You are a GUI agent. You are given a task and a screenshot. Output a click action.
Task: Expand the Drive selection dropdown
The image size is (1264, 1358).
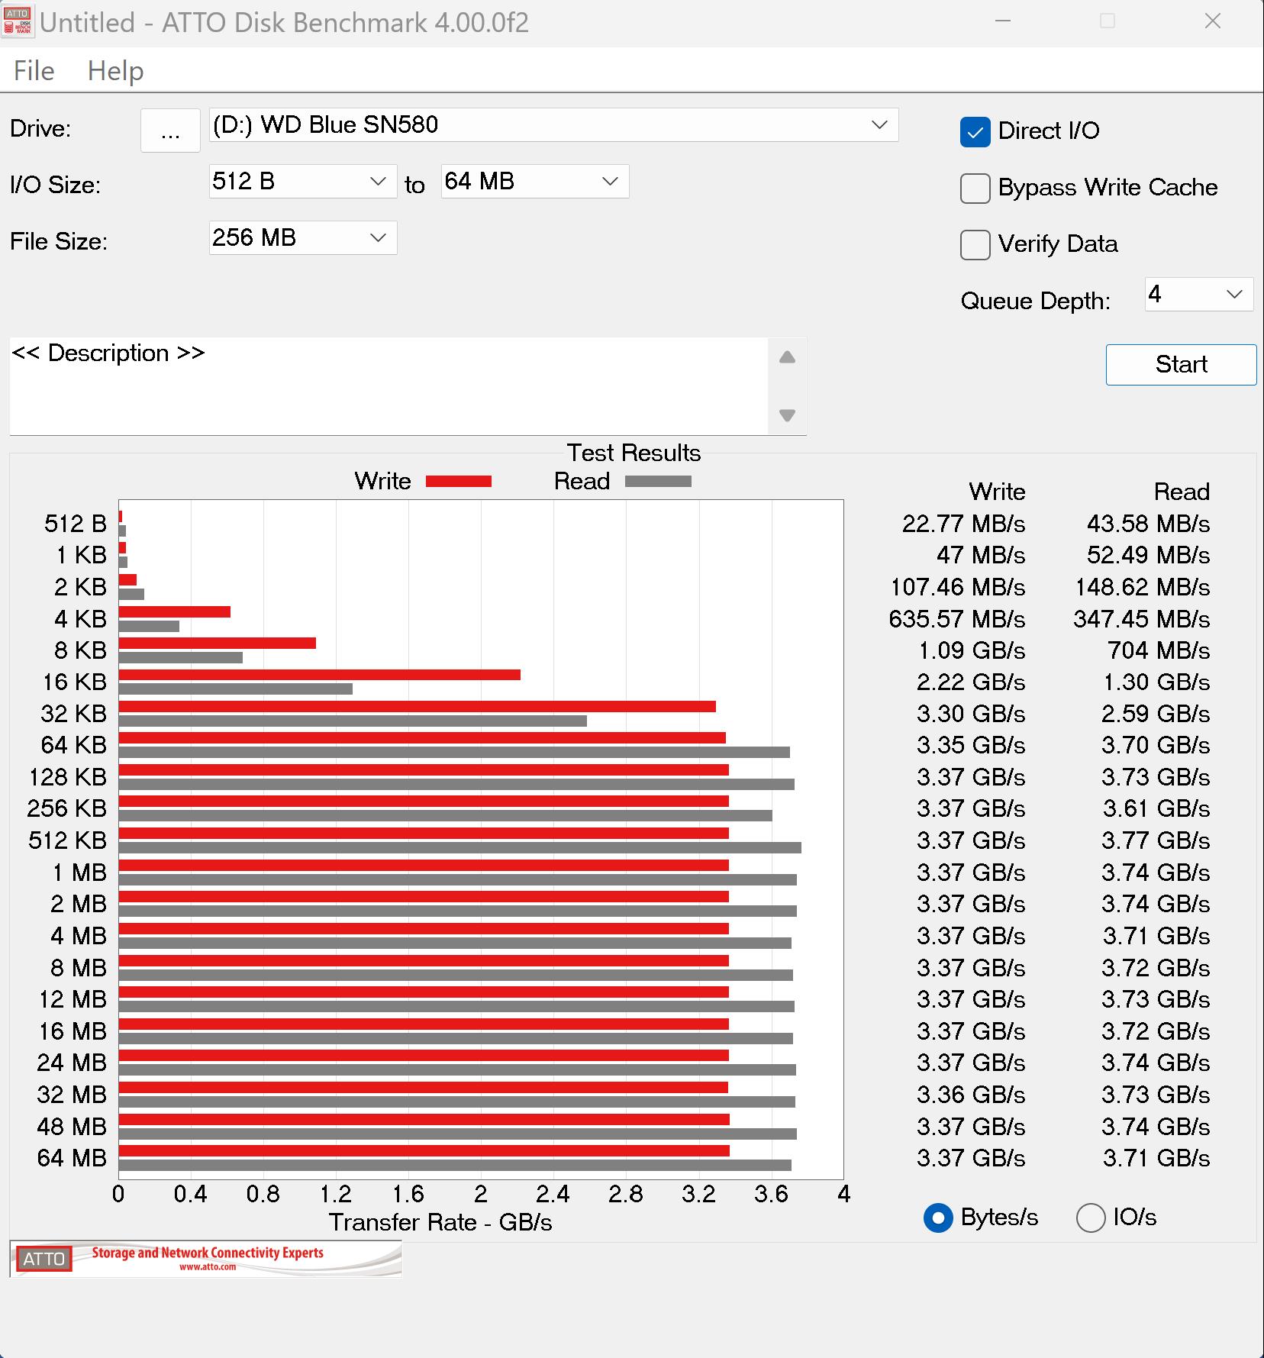[879, 125]
